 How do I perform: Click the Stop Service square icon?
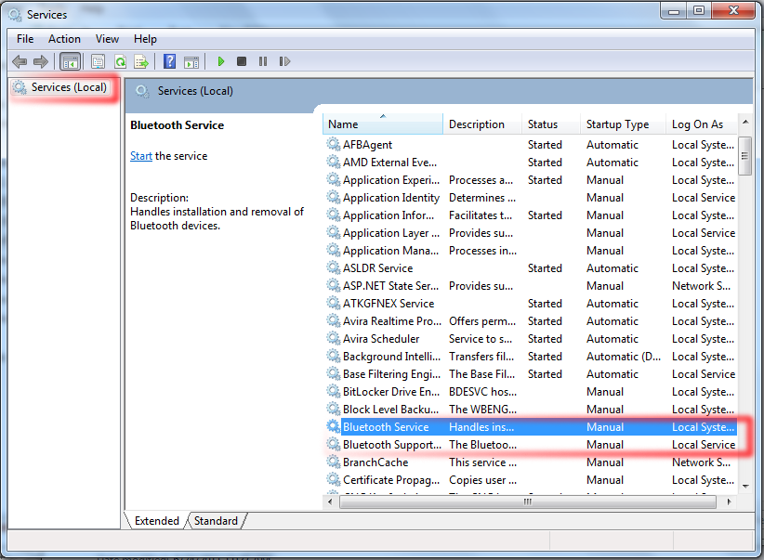point(241,61)
